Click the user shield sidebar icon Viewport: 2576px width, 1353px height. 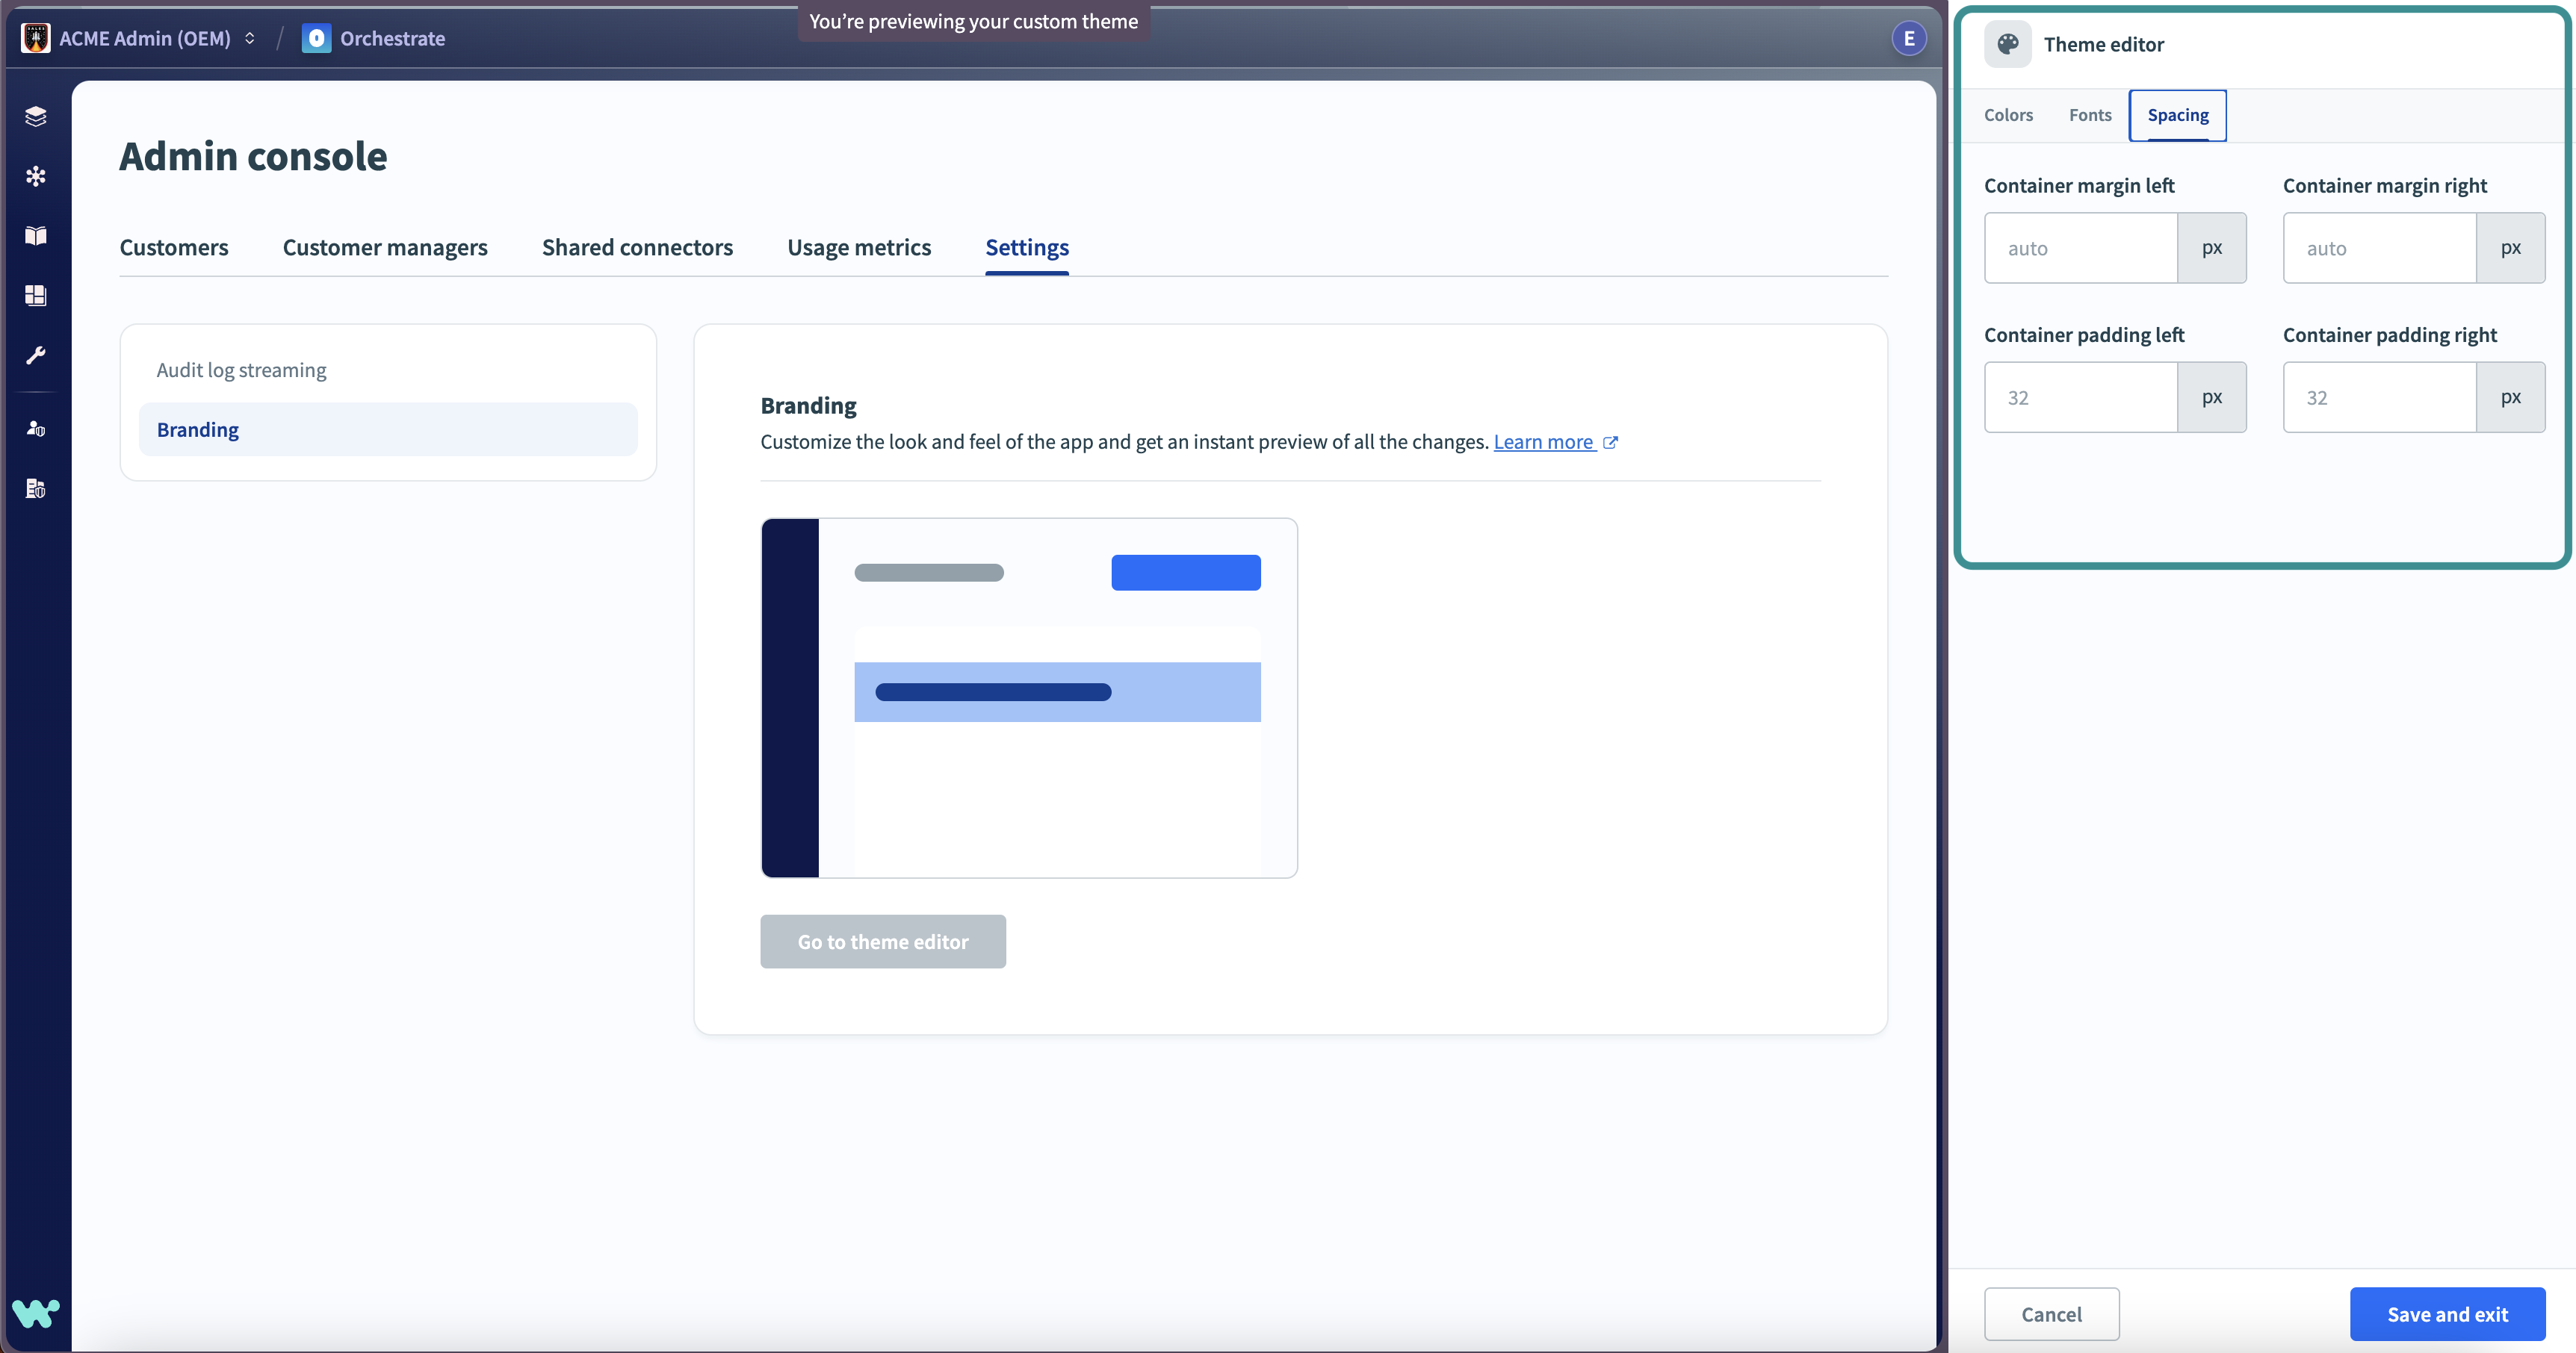click(x=36, y=429)
